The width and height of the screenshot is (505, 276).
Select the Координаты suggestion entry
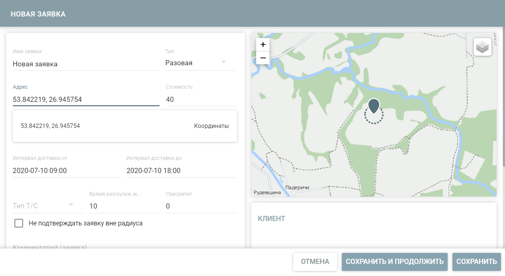pos(125,126)
